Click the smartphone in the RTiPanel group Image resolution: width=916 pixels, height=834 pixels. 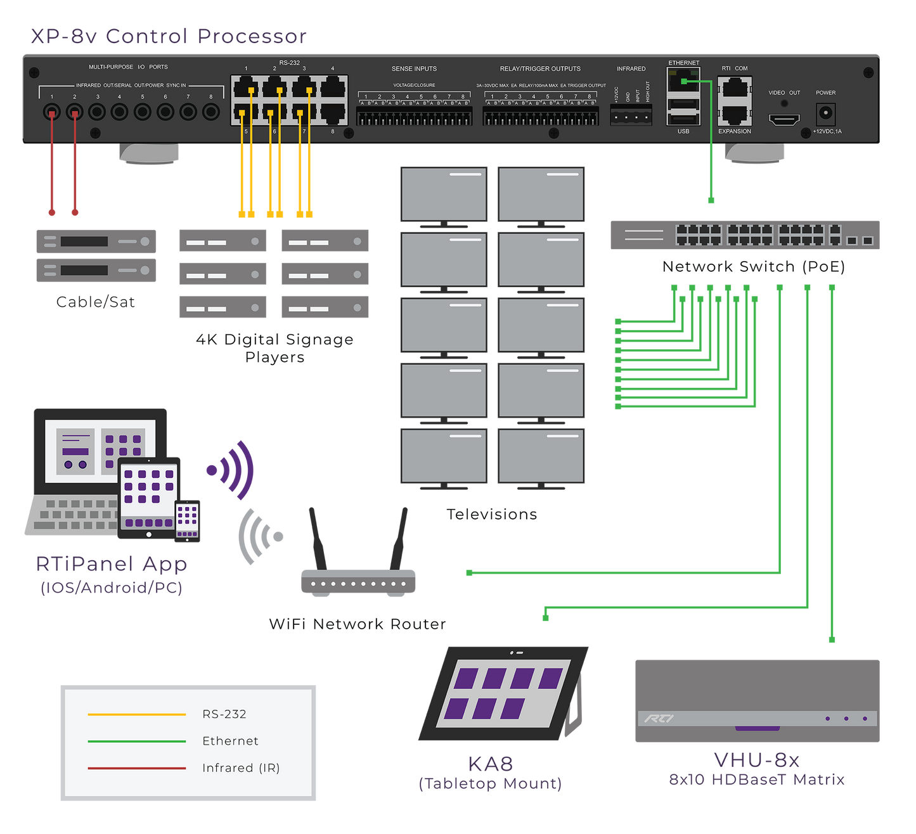[x=187, y=521]
